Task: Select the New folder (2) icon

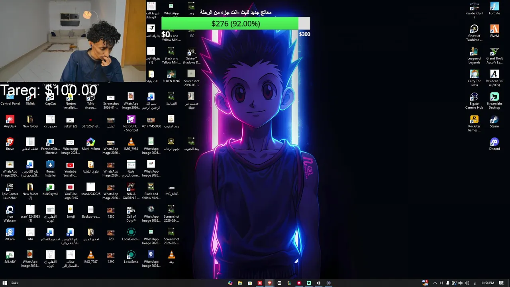Action: pyautogui.click(x=30, y=192)
